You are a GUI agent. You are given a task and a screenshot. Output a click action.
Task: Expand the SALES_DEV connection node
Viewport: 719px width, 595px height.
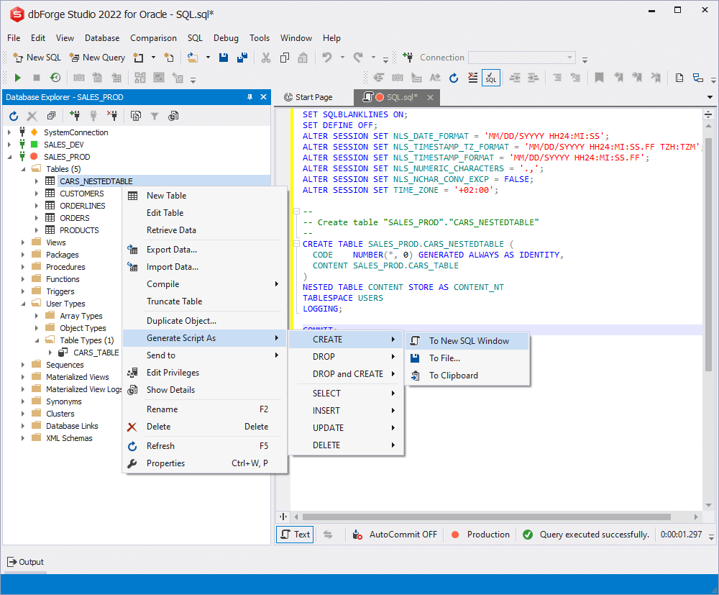click(x=9, y=145)
